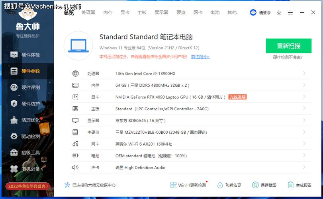The height and width of the screenshot is (199, 323).
Task: Open the 硬件防护 shield icon
Action: (14, 103)
